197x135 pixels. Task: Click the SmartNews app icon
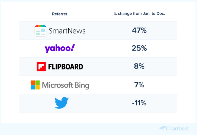40,31
